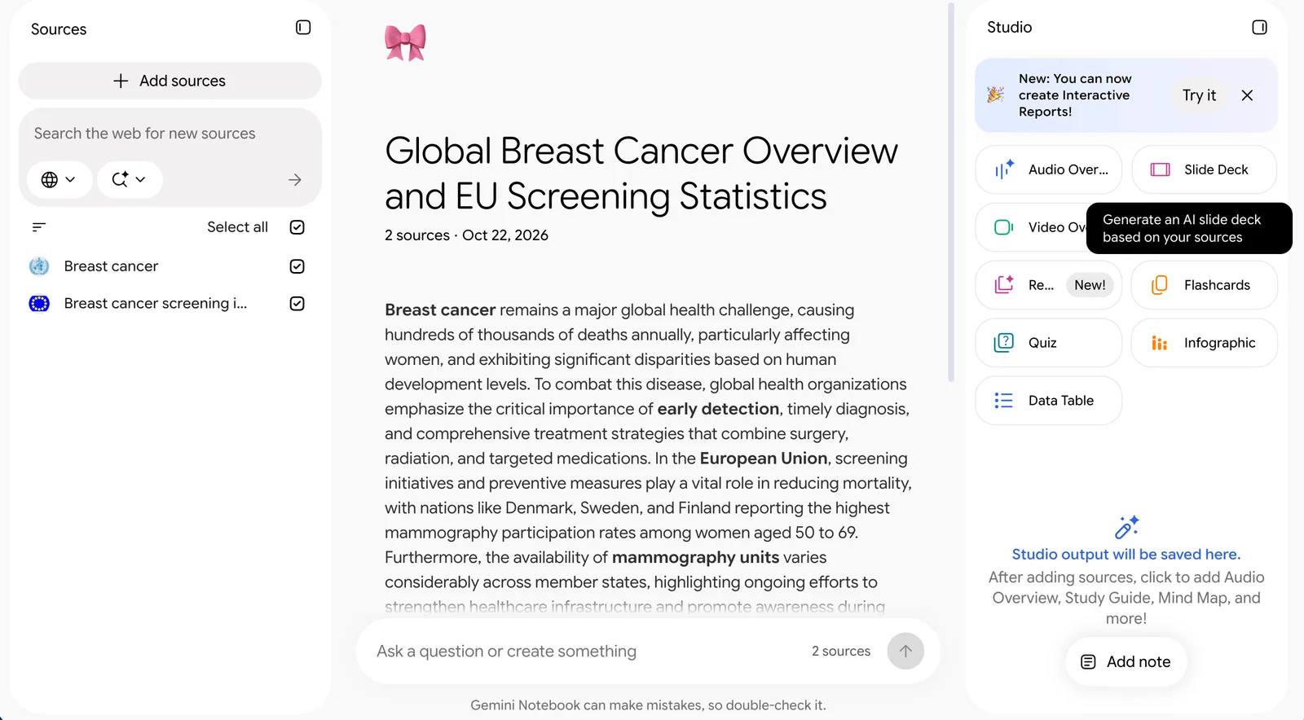
Task: Uncheck Breast cancer screening source checkbox
Action: point(297,304)
